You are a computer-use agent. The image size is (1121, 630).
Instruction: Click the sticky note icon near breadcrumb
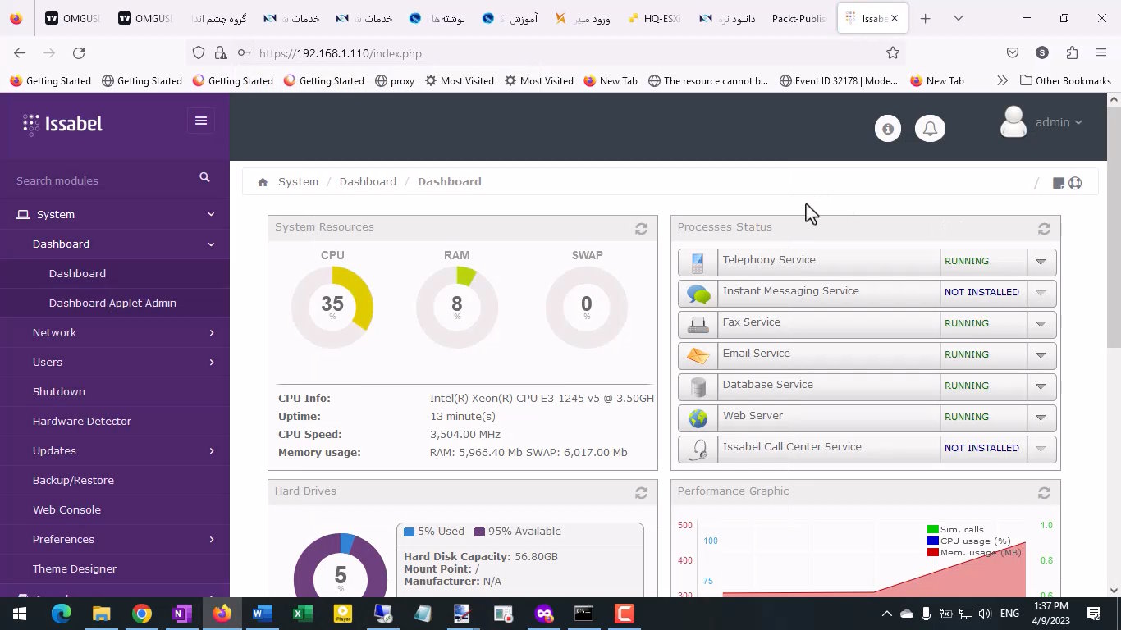(1059, 183)
